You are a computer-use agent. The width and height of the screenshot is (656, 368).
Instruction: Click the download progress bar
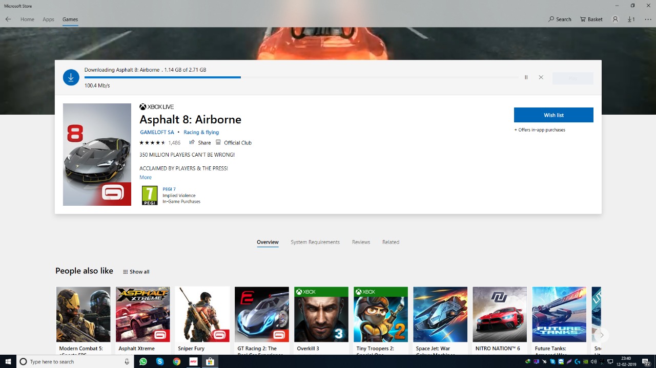(x=301, y=77)
